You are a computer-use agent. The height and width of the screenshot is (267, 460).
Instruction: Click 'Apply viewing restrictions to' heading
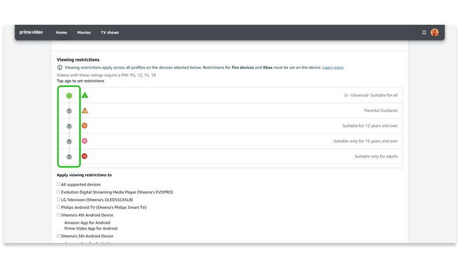pos(84,175)
